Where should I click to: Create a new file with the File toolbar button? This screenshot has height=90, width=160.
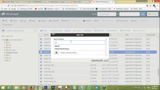click(5, 21)
